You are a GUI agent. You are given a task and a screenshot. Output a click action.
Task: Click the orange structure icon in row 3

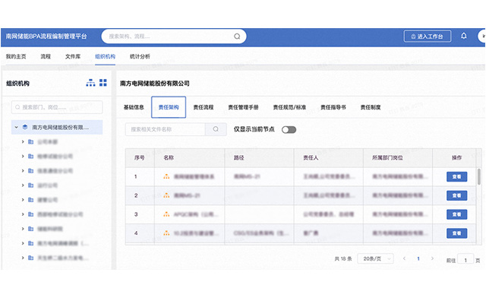[x=166, y=214]
